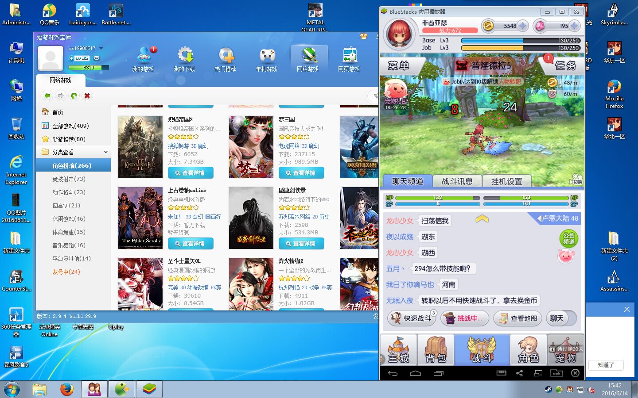This screenshot has width=638, height=398.
Task: Click the 挑战中 challenge button
Action: (x=465, y=318)
